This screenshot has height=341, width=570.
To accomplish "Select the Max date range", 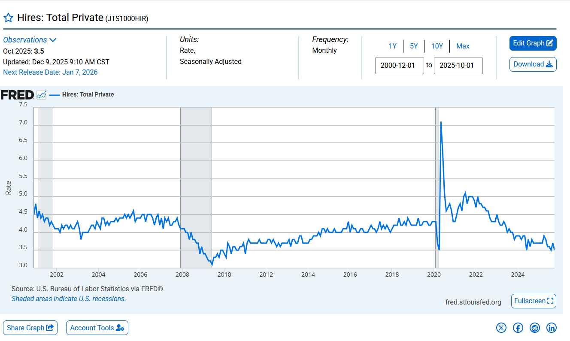I will [463, 46].
